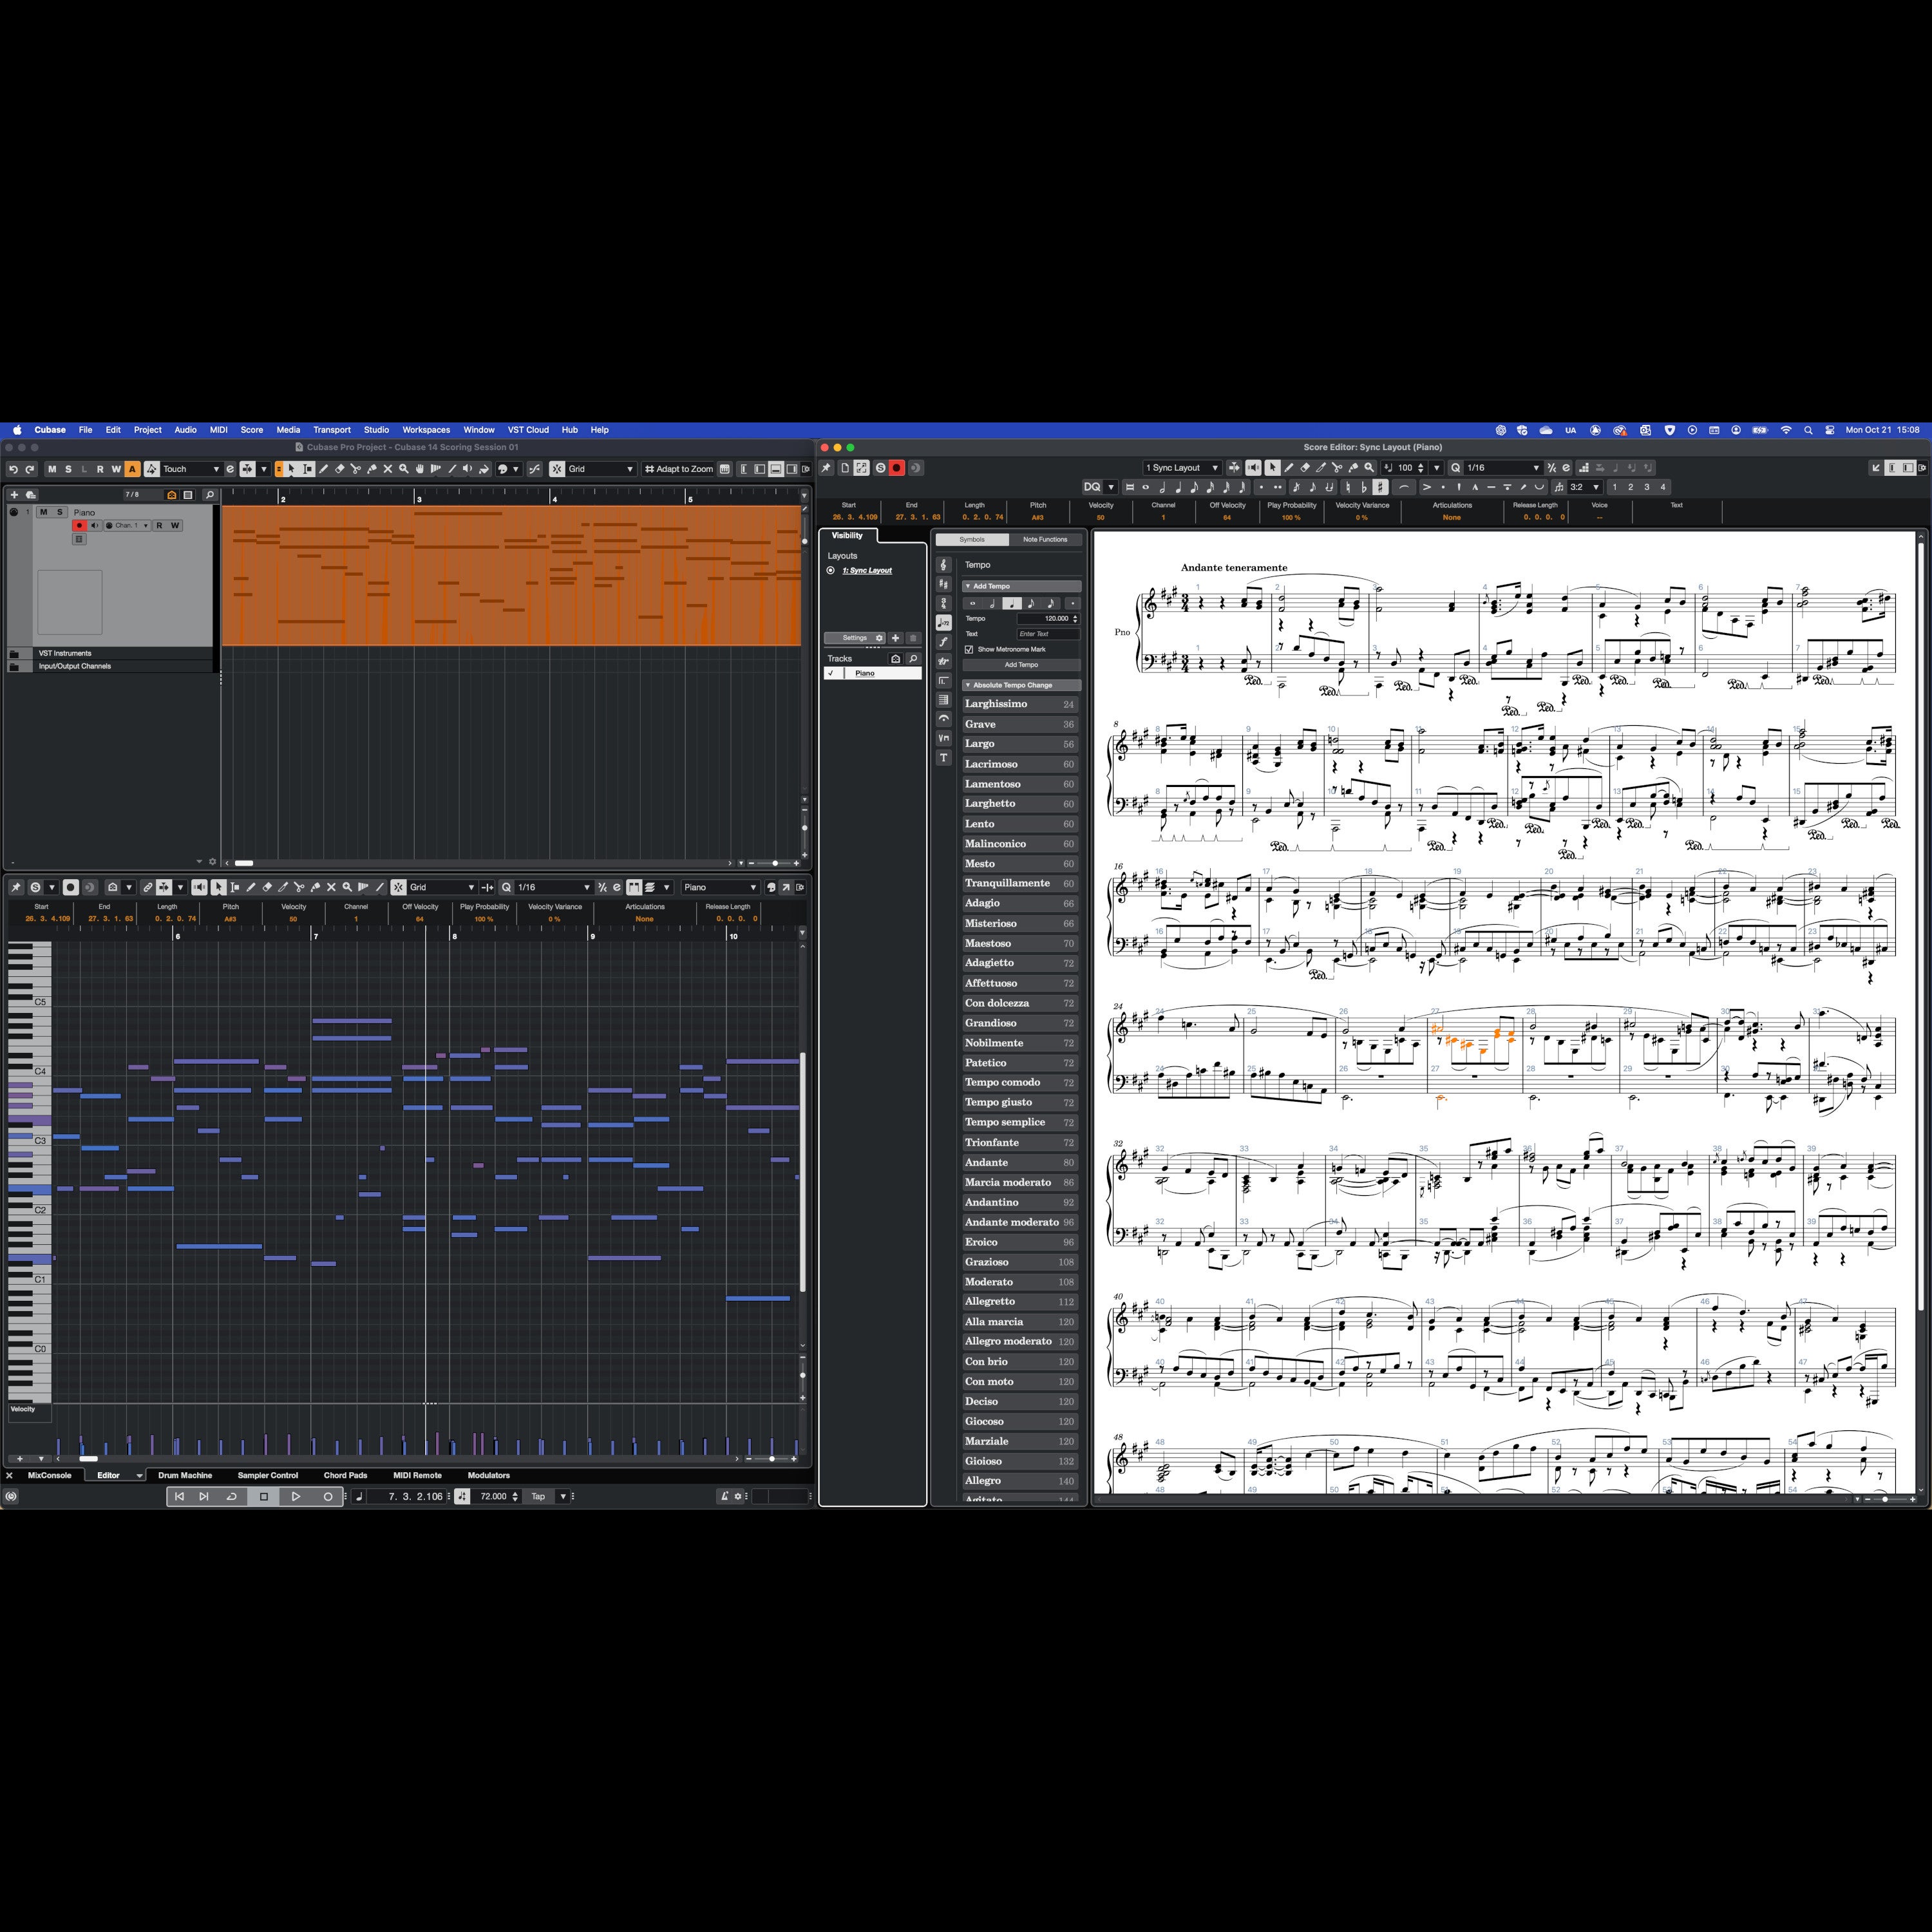Collapse the Add Tempo section
This screenshot has width=1932, height=1932.
(1021, 587)
